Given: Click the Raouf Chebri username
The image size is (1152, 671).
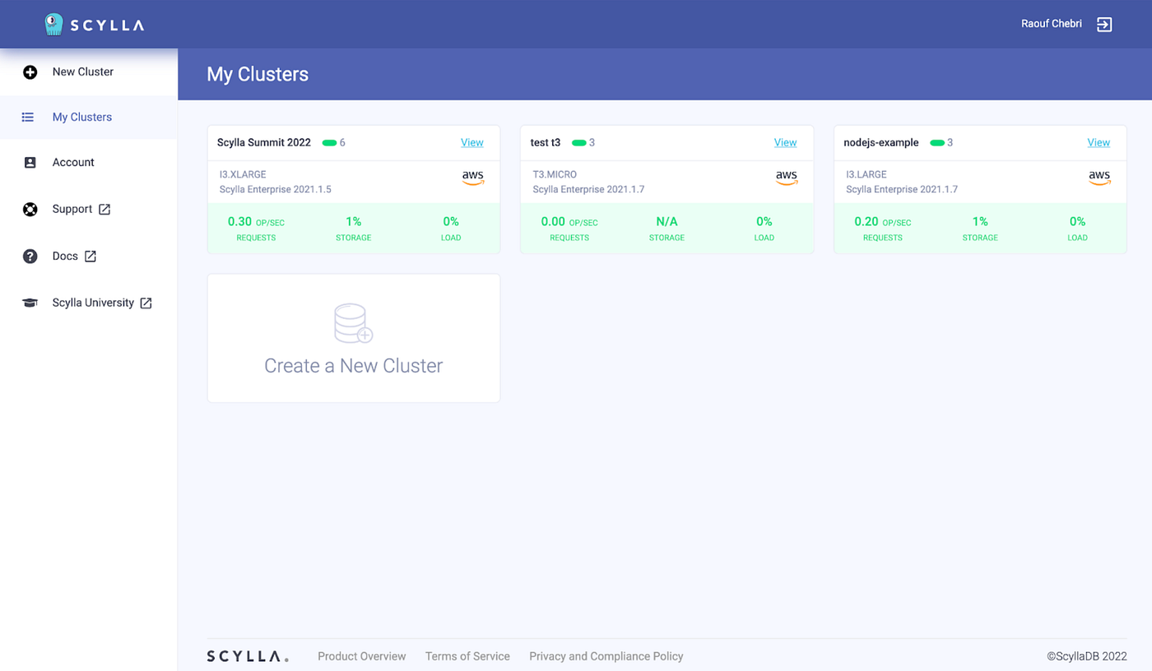Looking at the screenshot, I should tap(1050, 24).
